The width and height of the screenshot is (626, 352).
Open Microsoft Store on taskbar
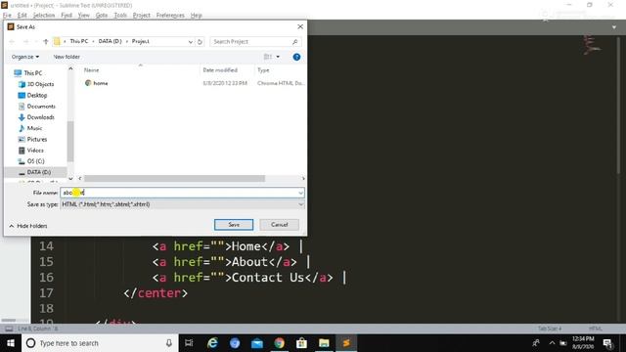pyautogui.click(x=301, y=343)
